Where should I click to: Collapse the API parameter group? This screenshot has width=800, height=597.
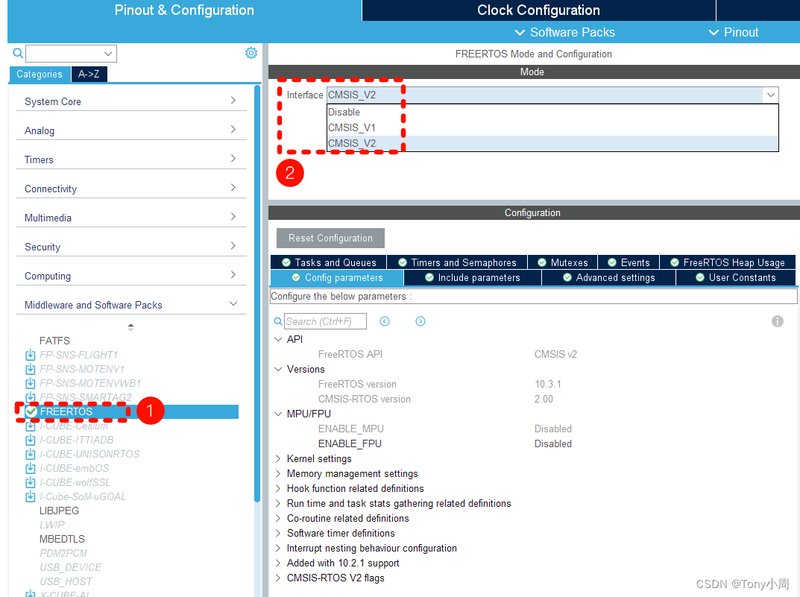coord(278,339)
